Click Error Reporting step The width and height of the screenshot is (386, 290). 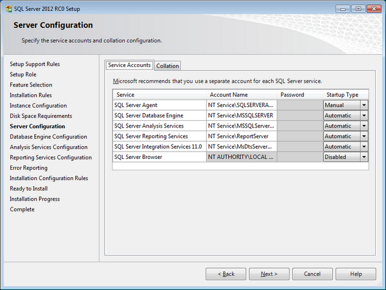click(28, 168)
